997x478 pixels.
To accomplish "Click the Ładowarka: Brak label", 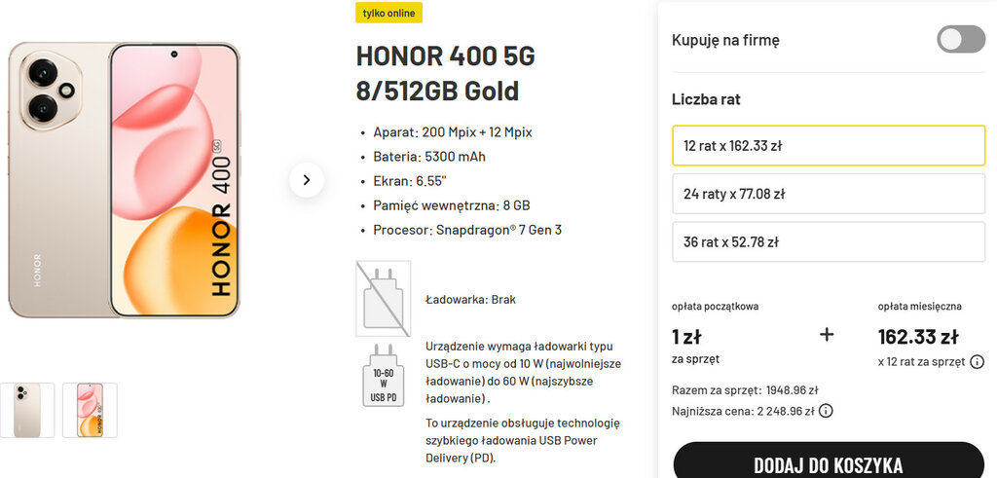I will pyautogui.click(x=470, y=300).
